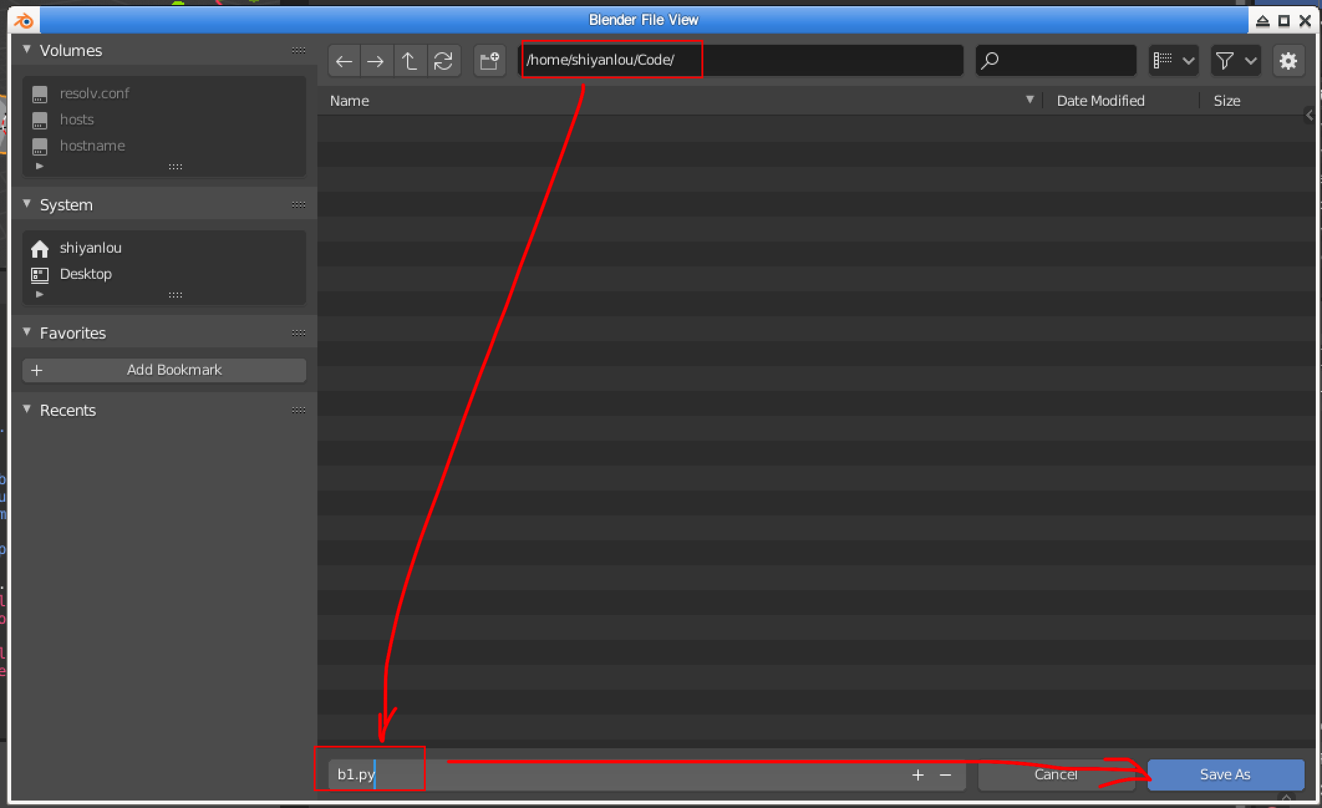Open file browser settings gear

coord(1288,60)
